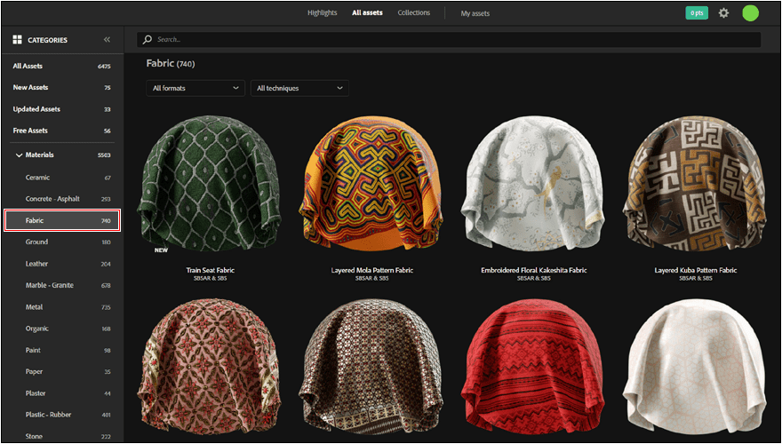Click the Embroidered Floral Kakeshita Fabric title
782x444 pixels.
534,270
